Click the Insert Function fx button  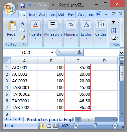coord(79,52)
